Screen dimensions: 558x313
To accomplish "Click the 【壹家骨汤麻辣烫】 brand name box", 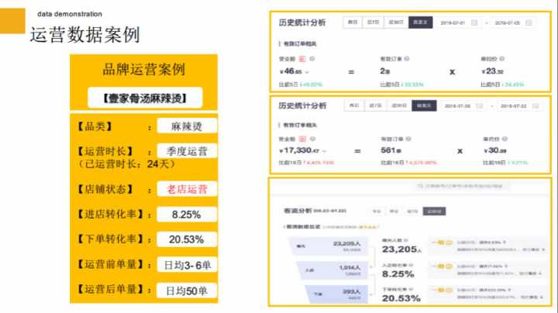I will click(x=145, y=98).
